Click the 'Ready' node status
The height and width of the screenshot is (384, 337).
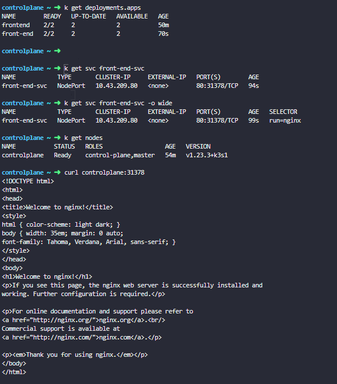(x=63, y=156)
